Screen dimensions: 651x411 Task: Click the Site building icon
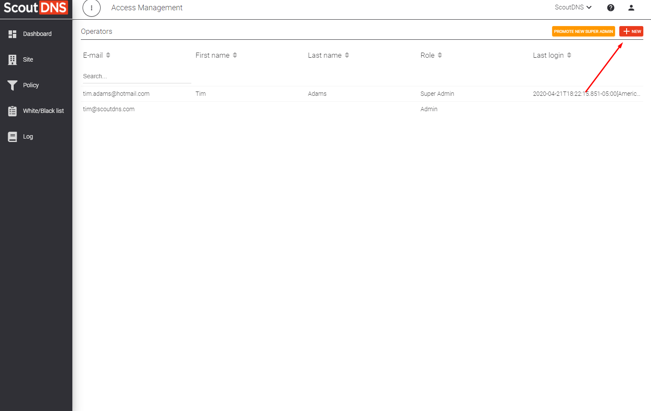pos(12,59)
